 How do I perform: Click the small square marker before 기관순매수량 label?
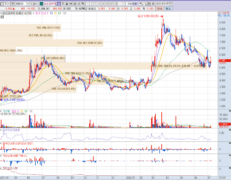point(1,156)
